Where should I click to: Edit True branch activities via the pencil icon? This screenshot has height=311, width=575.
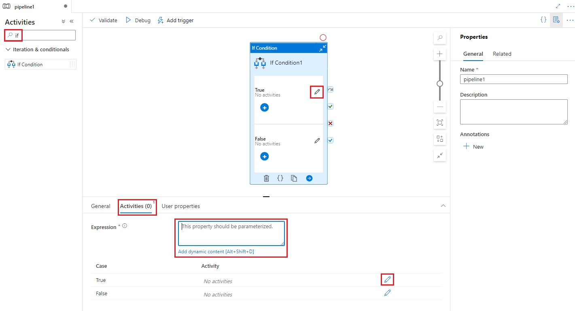(317, 92)
